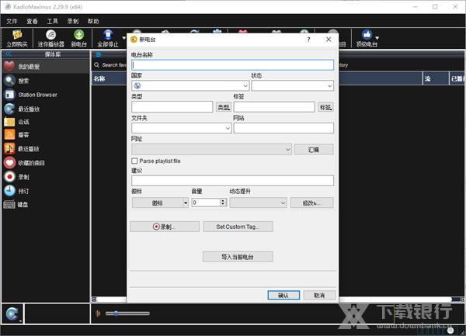Open the recently played stations sidebar item
Viewport: 466px width, 336px height.
click(x=46, y=109)
